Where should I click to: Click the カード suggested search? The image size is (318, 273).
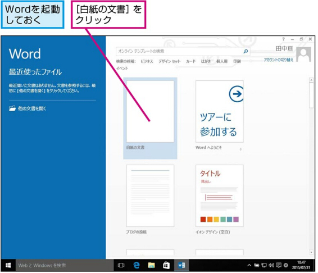[190, 61]
